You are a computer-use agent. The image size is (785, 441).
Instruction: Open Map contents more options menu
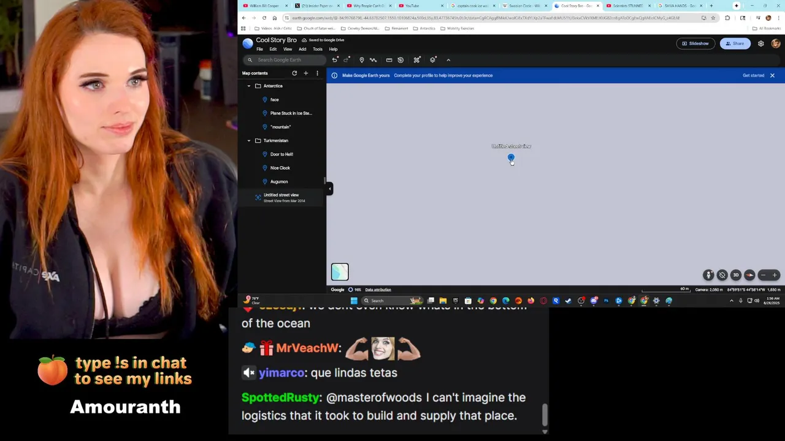click(317, 73)
